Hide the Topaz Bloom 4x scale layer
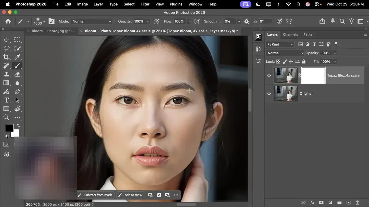Image resolution: width=369 pixels, height=207 pixels. (269, 75)
